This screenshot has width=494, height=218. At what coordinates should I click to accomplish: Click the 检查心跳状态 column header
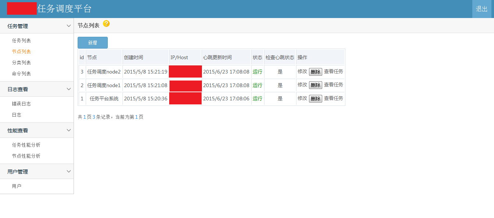pos(280,57)
